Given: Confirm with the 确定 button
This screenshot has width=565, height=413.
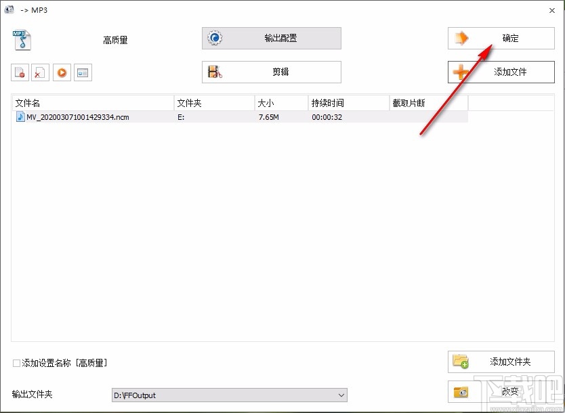Looking at the screenshot, I should coord(501,38).
